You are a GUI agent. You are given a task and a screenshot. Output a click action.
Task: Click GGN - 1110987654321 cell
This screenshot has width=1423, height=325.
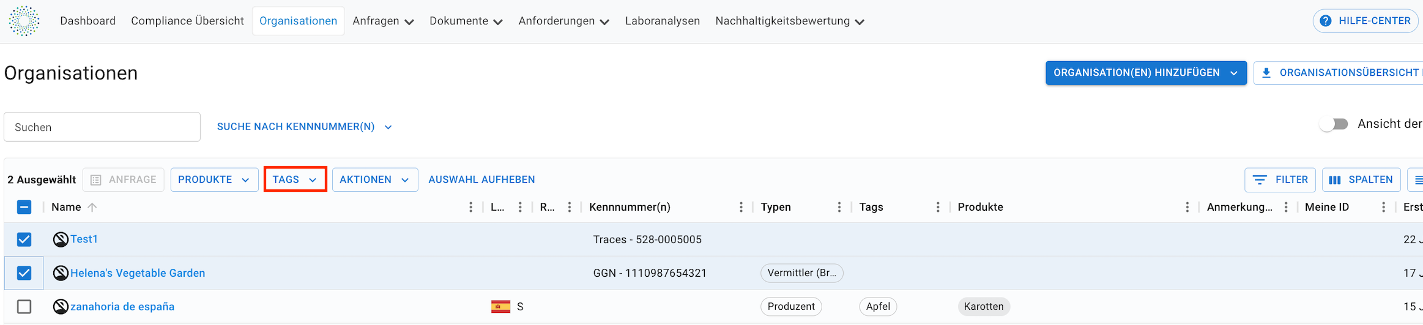tap(650, 273)
